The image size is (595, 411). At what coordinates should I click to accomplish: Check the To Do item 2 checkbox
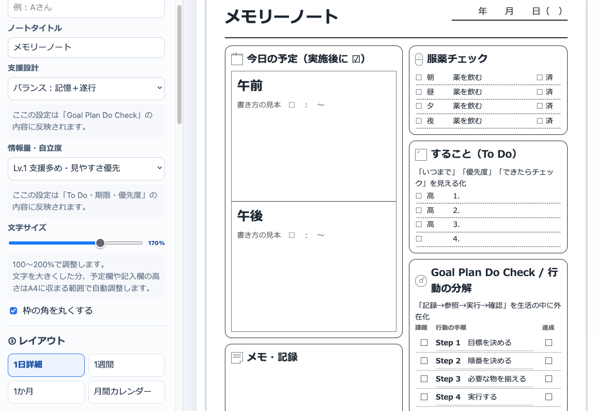(419, 210)
